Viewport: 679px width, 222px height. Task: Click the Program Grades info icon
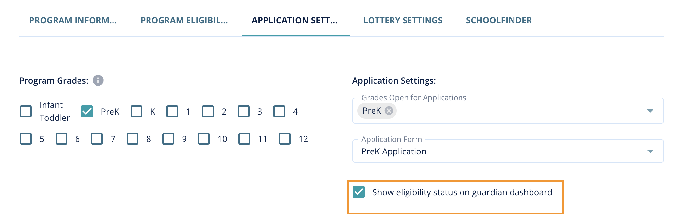click(98, 80)
